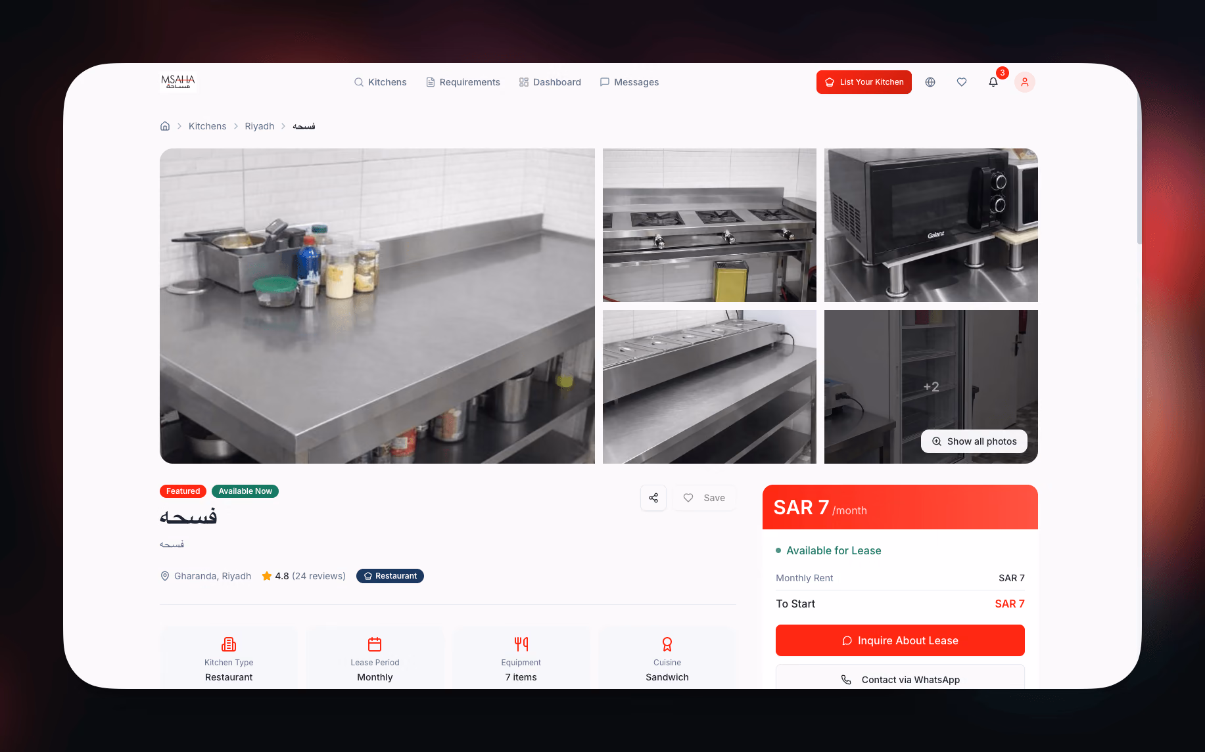The width and height of the screenshot is (1205, 752).
Task: Select the 7 items equipment value
Action: point(521,677)
